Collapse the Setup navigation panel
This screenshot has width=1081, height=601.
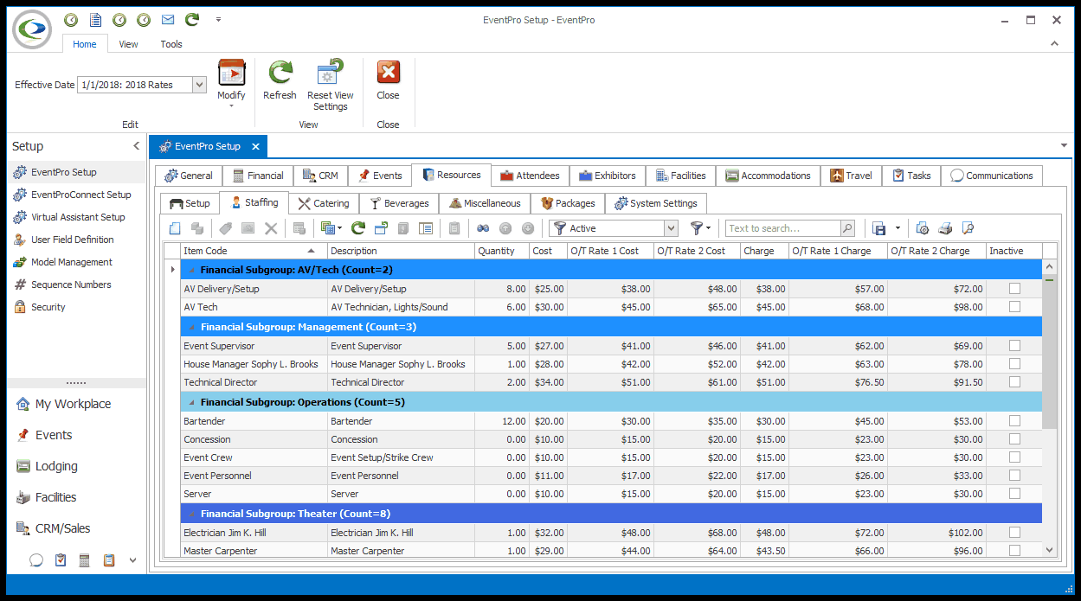136,146
